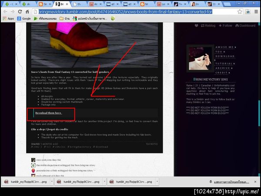
Task: Open the green-arrow Thai bookmark
Action: tap(45, 18)
